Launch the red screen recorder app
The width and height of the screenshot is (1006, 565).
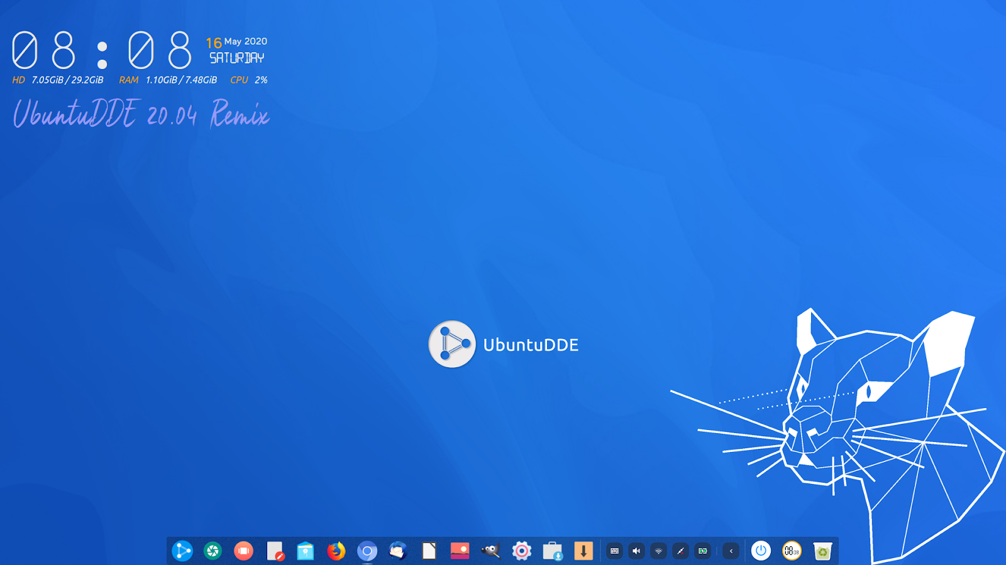coord(243,551)
